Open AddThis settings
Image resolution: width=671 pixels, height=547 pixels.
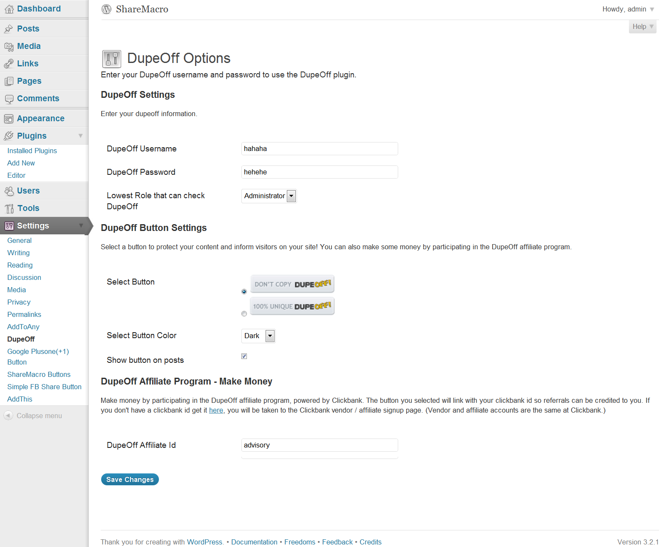pos(20,399)
